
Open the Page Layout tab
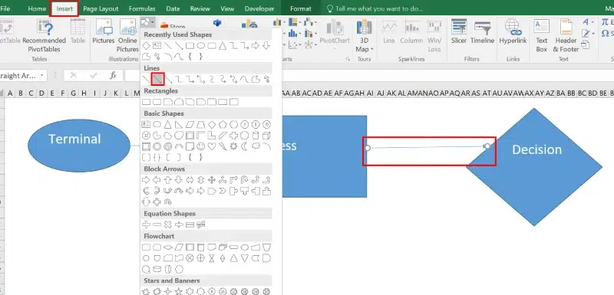(101, 8)
